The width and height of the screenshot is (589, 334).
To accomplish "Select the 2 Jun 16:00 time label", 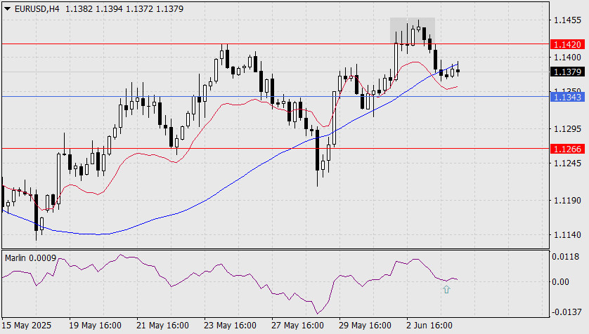I will pyautogui.click(x=429, y=325).
